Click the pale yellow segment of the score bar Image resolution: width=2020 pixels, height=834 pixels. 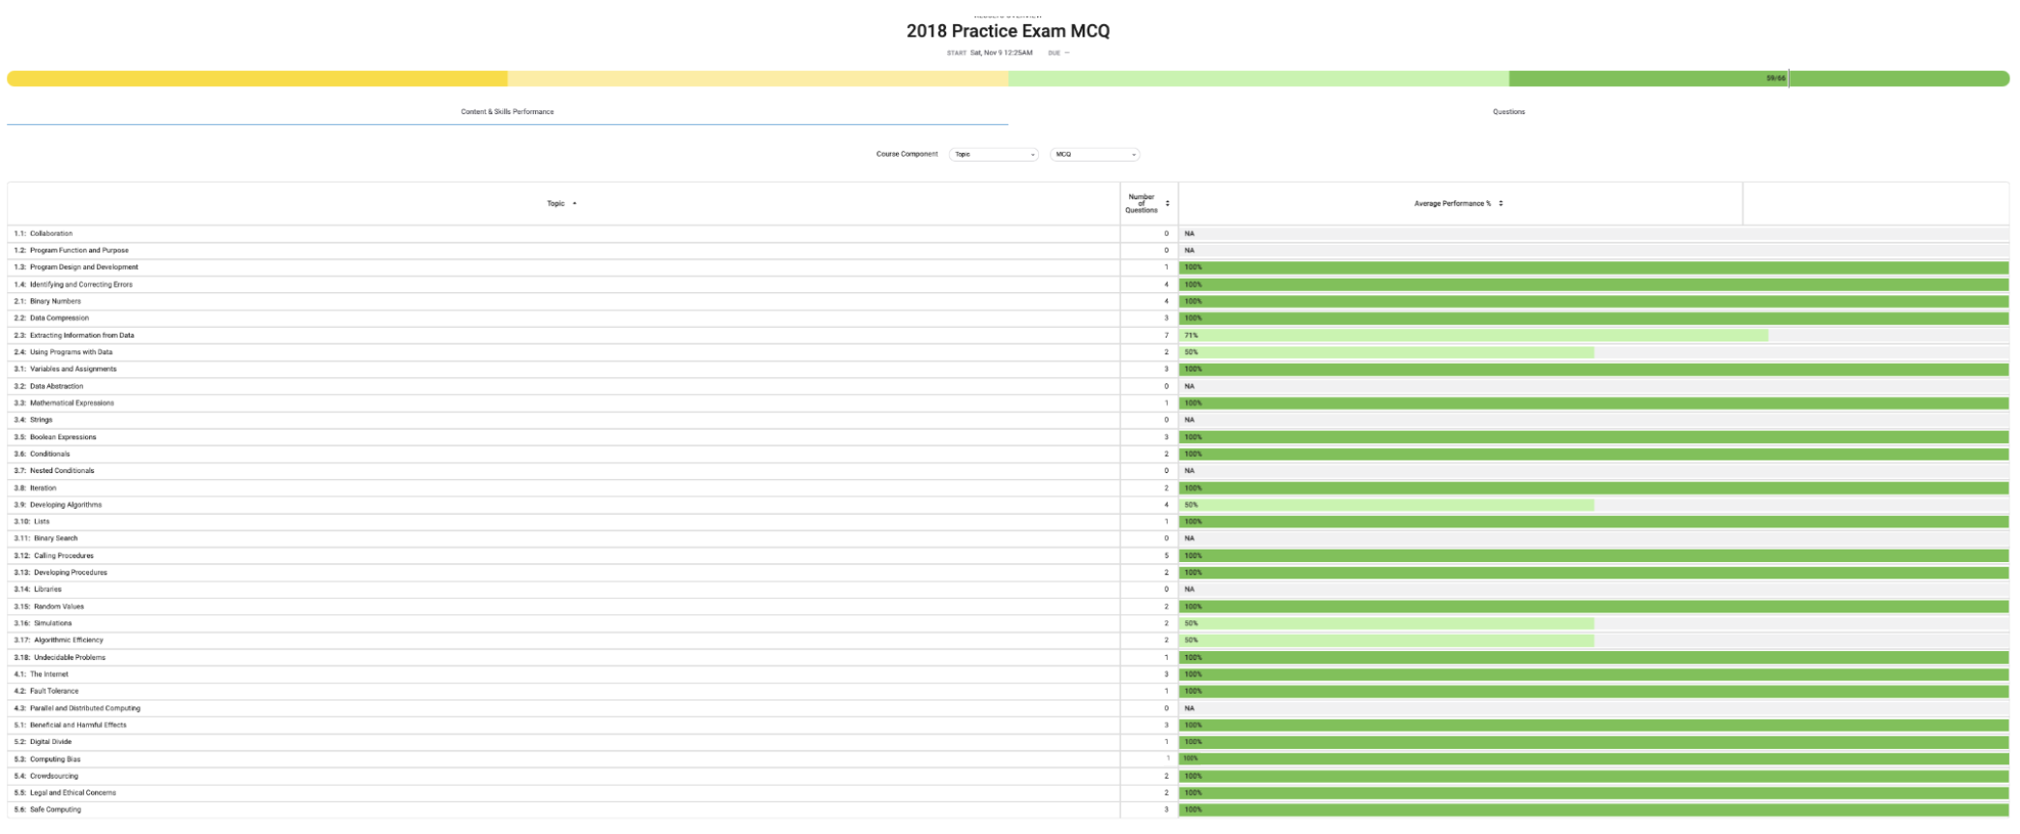757,78
